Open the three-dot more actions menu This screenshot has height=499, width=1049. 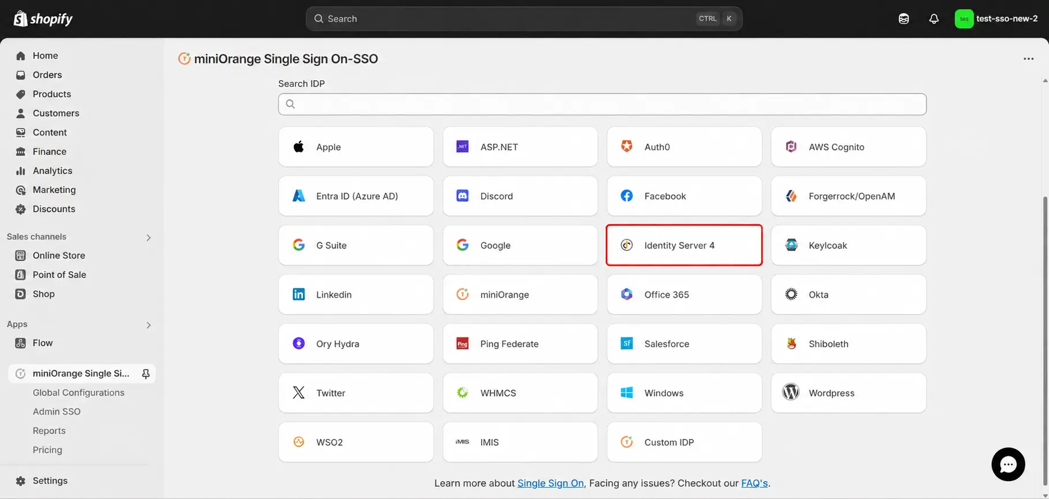tap(1028, 59)
